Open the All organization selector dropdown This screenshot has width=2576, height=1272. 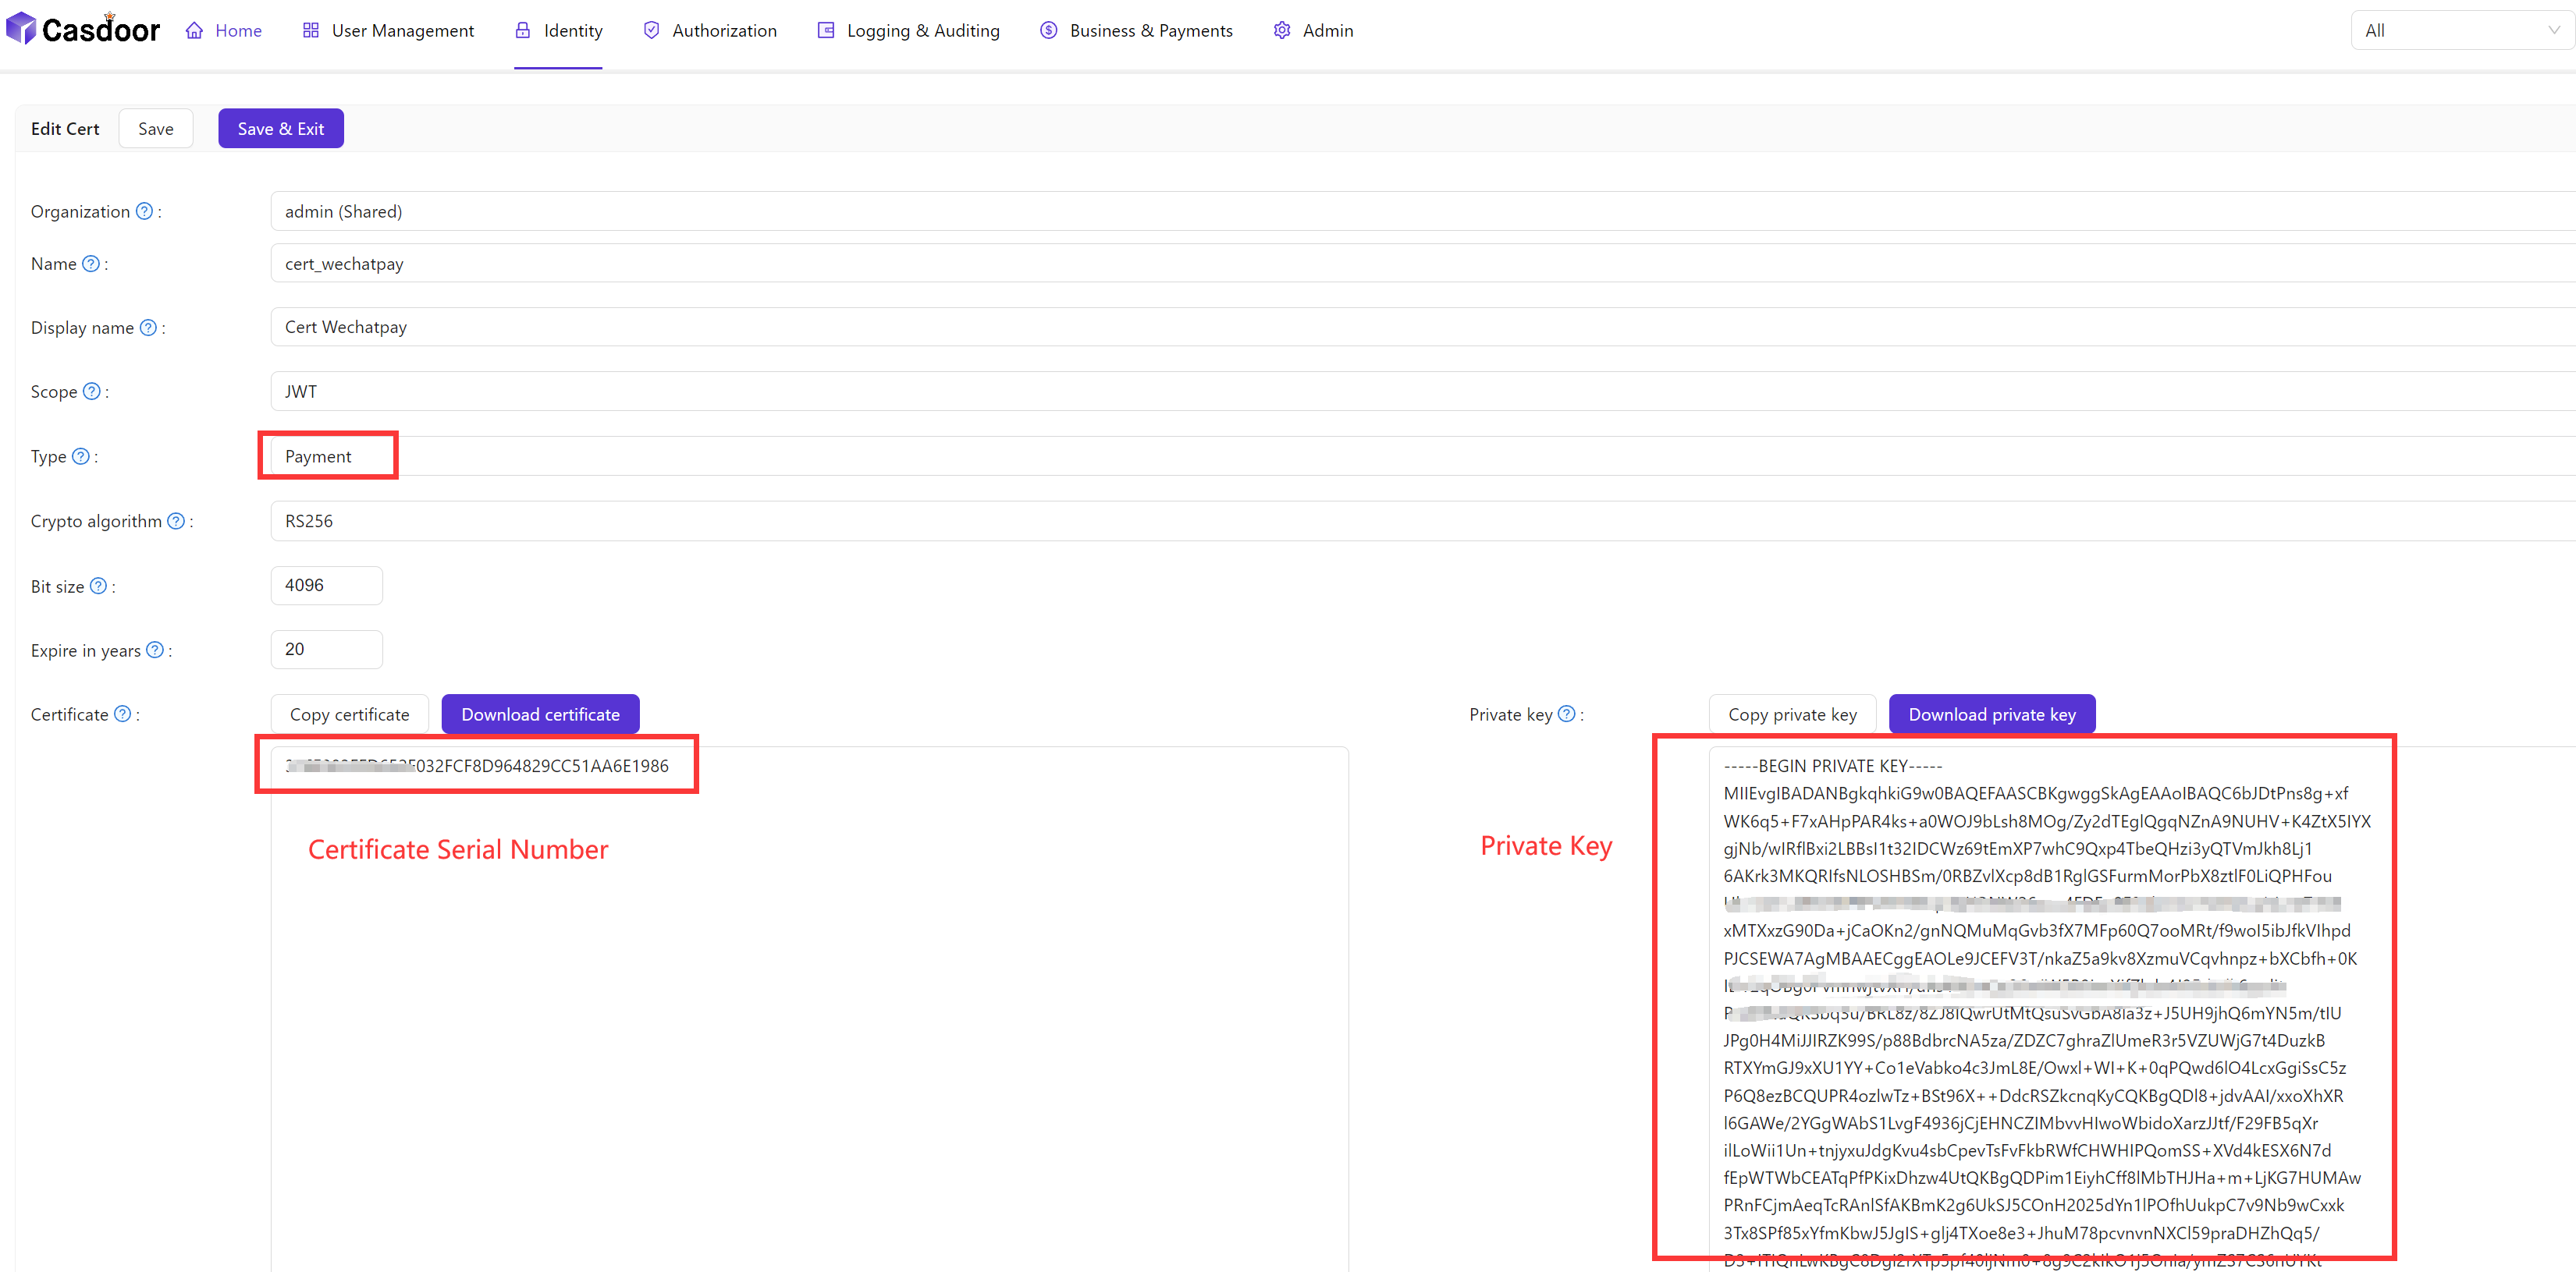(x=2460, y=31)
